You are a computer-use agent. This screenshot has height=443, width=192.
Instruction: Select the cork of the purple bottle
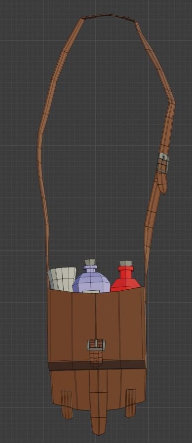90,262
